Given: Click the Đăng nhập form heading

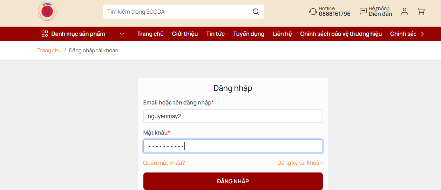Looking at the screenshot, I should coord(233,88).
